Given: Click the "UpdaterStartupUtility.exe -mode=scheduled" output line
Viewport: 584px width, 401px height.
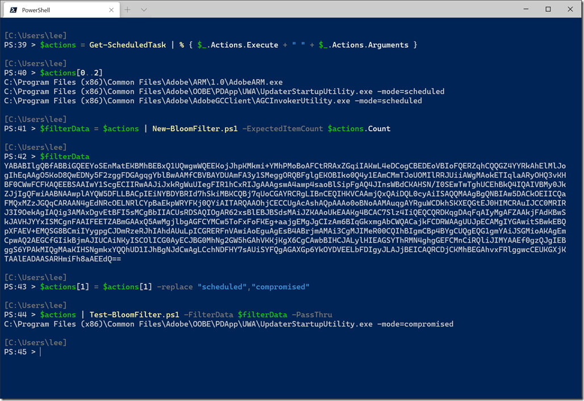Looking at the screenshot, I should (224, 91).
